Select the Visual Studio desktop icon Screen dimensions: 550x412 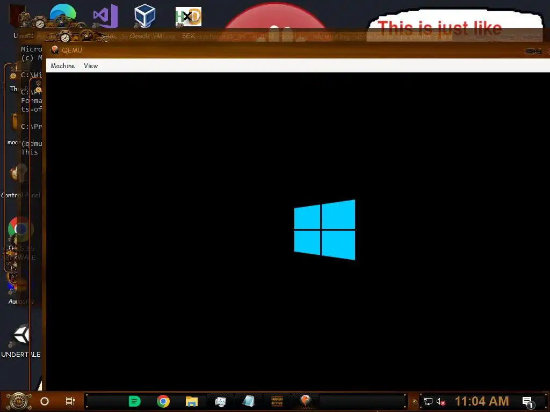(105, 16)
